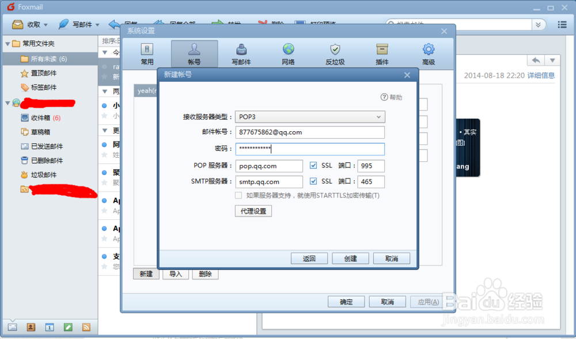Open notes view bottom icon

coord(68,327)
